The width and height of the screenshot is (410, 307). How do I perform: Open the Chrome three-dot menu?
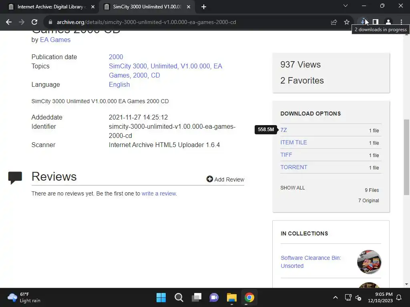(401, 22)
